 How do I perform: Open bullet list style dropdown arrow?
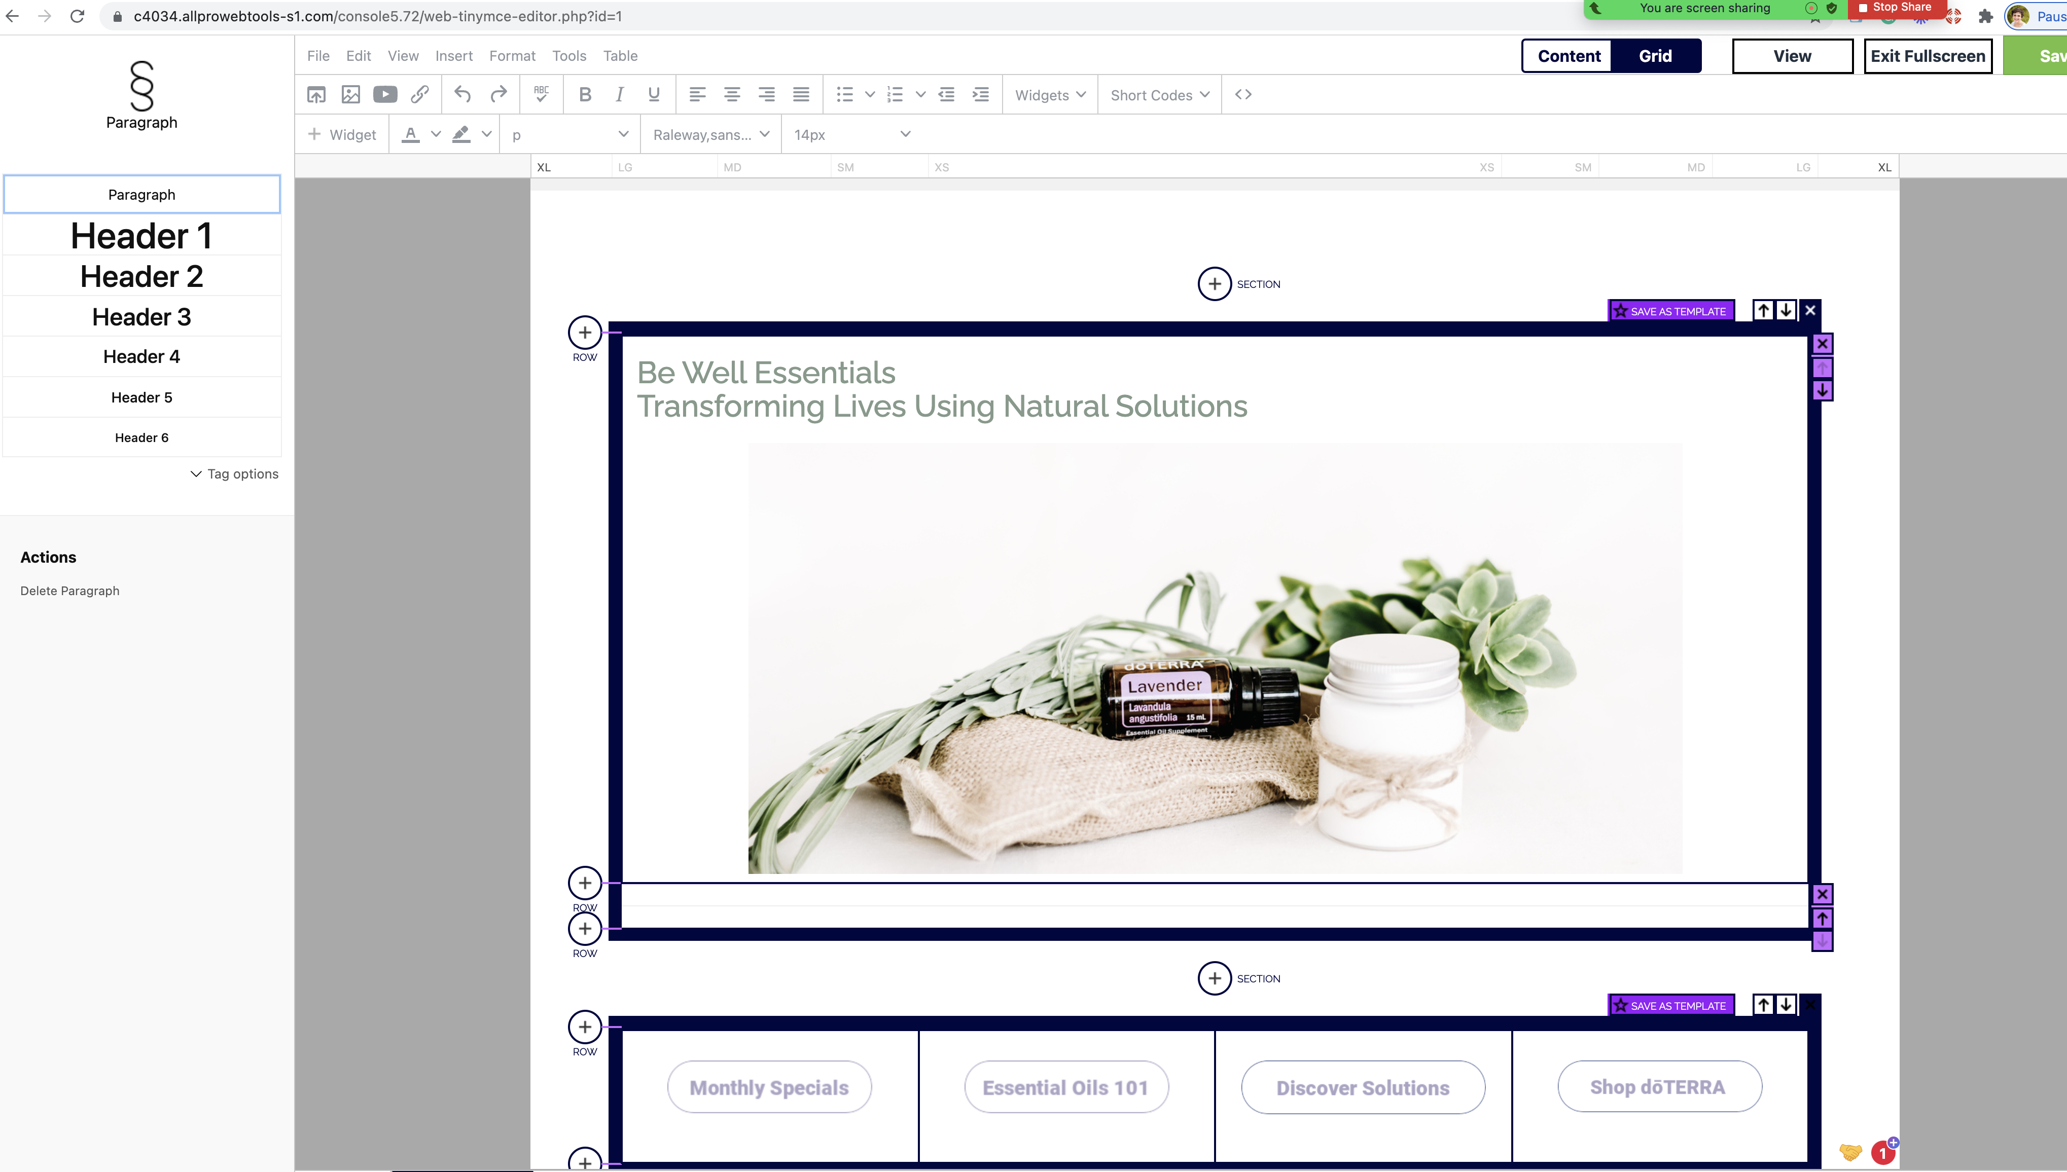870,95
